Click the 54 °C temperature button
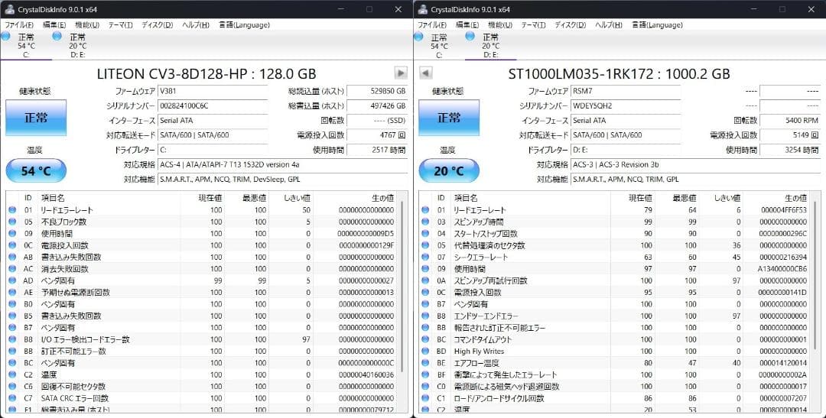 click(x=36, y=170)
